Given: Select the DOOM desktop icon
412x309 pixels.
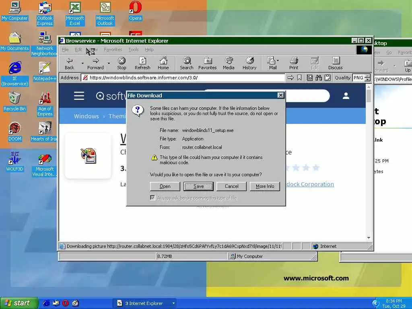Looking at the screenshot, I should 14,132.
